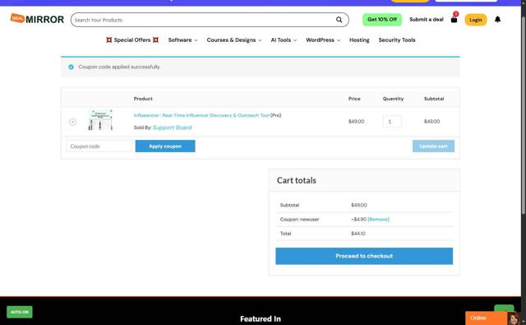Screen dimensions: 526x325
Task: Toggle the AUTO: ON button
Action: [20, 312]
